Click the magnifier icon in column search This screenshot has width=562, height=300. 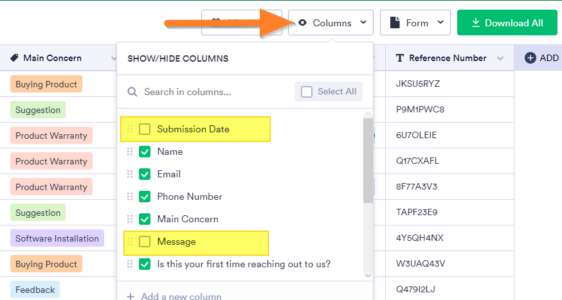point(132,92)
